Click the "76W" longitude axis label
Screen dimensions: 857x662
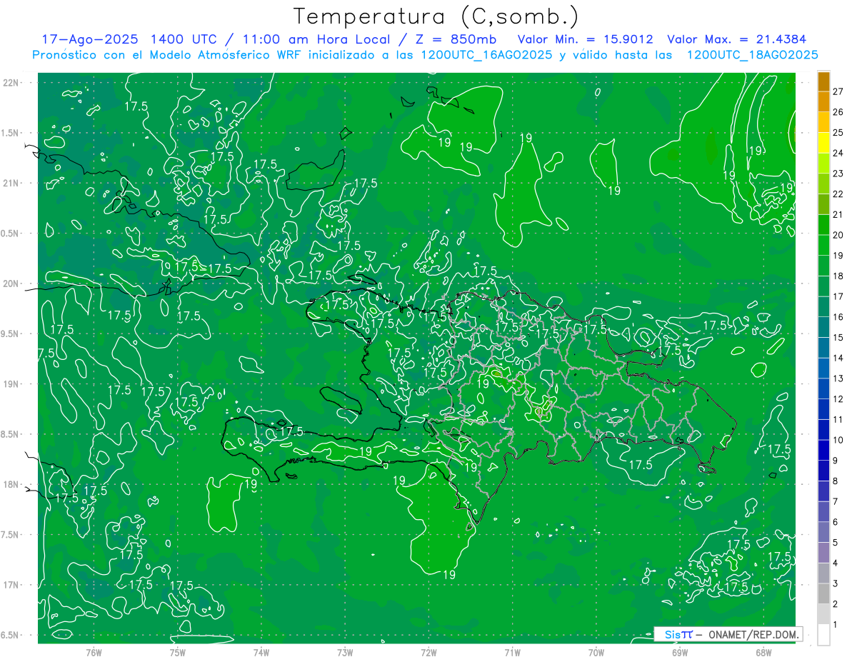tap(94, 653)
